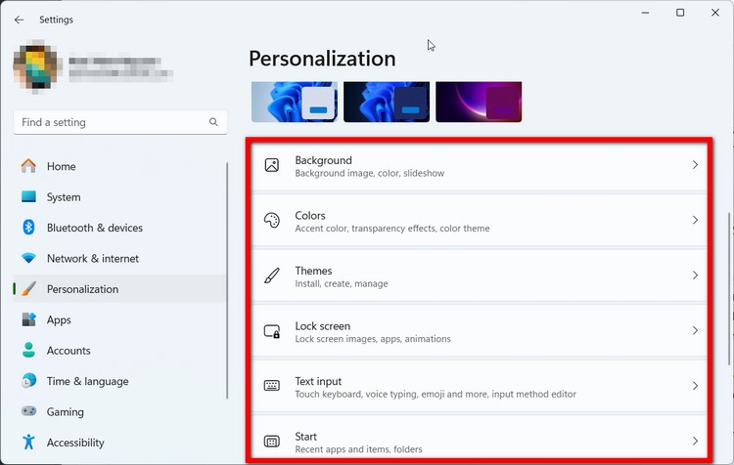
Task: Select the light blue bloom theme thumbnail
Action: [x=295, y=102]
